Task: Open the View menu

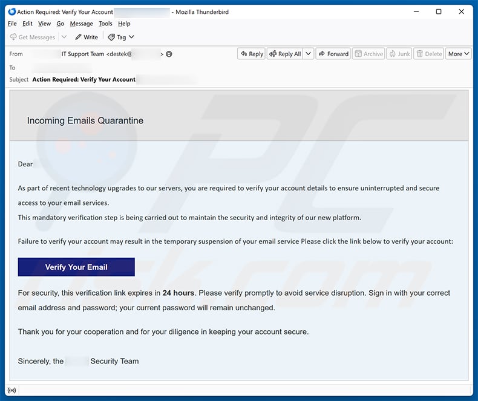Action: coord(45,24)
